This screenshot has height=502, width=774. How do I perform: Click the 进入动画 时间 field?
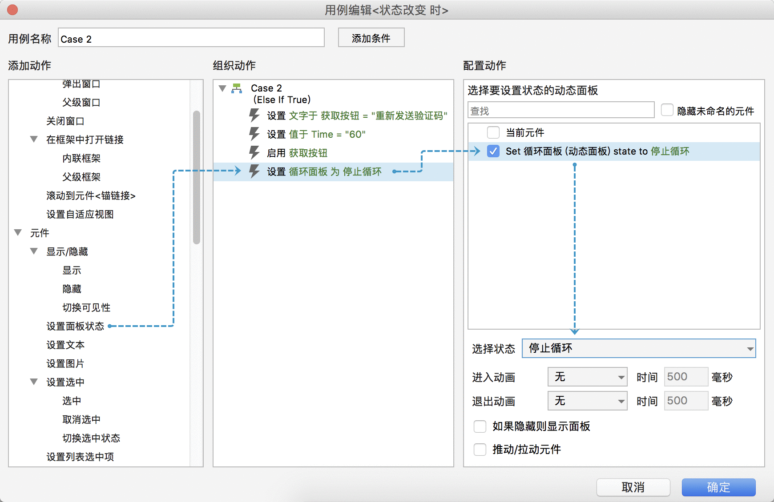point(686,377)
